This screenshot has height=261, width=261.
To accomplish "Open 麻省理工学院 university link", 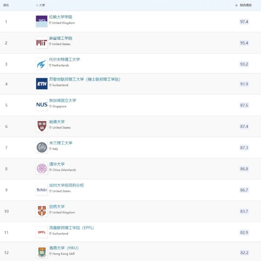I will [x=61, y=38].
